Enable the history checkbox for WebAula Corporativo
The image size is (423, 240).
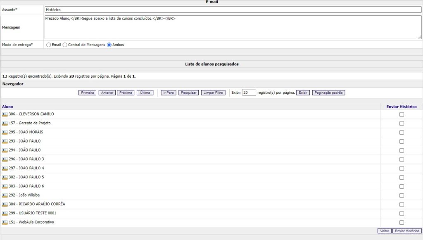pos(402,223)
